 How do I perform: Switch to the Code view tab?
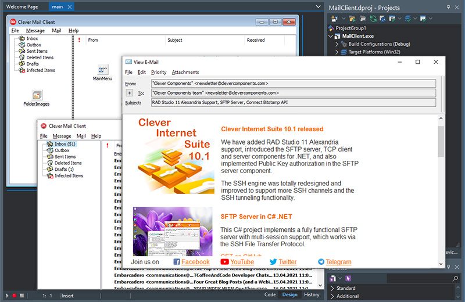pos(270,294)
